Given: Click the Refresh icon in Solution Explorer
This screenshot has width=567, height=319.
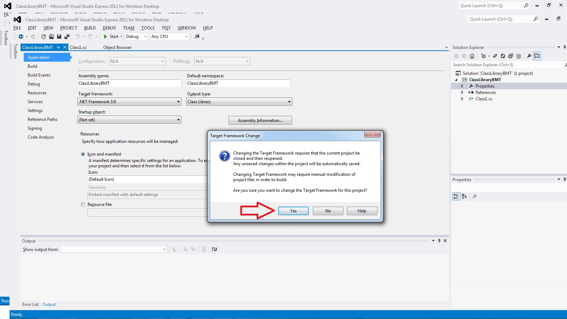Looking at the screenshot, I should point(503,56).
